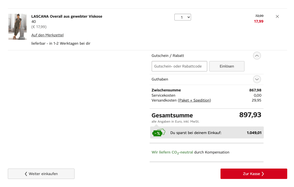This screenshot has width=294, height=187.
Task: Click Auf den Merkzettel link
Action: tap(47, 35)
